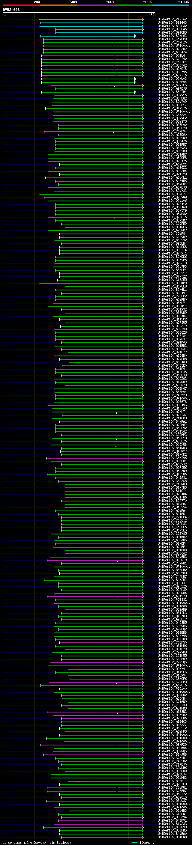192x845 pixels.
Task: Select hit UniRef100_B9PC45
Action: tap(172, 29)
